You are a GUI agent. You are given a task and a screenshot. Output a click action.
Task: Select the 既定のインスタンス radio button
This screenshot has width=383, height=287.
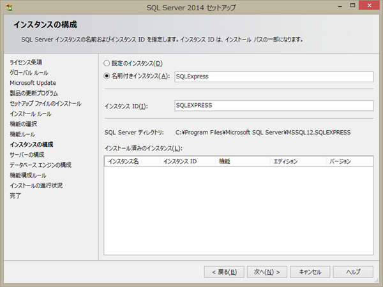tap(107, 63)
